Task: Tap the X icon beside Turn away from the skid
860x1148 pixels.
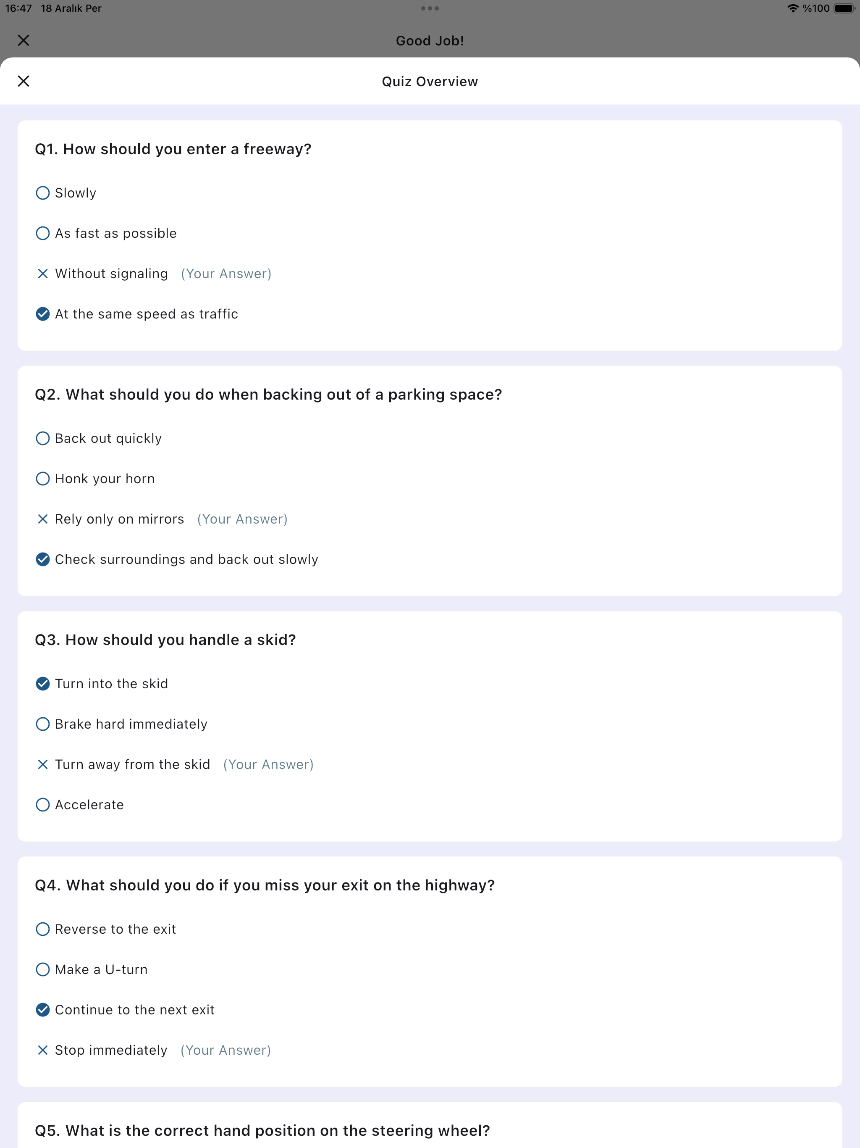Action: [x=42, y=764]
